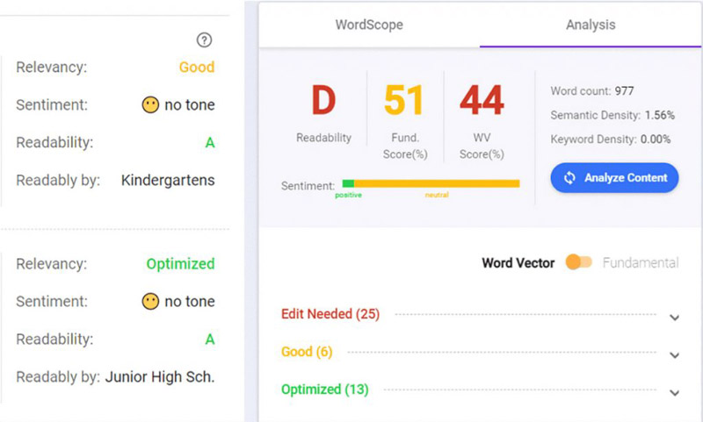Select the Fundamental label option
Screen dimensions: 703x422
[x=641, y=262]
